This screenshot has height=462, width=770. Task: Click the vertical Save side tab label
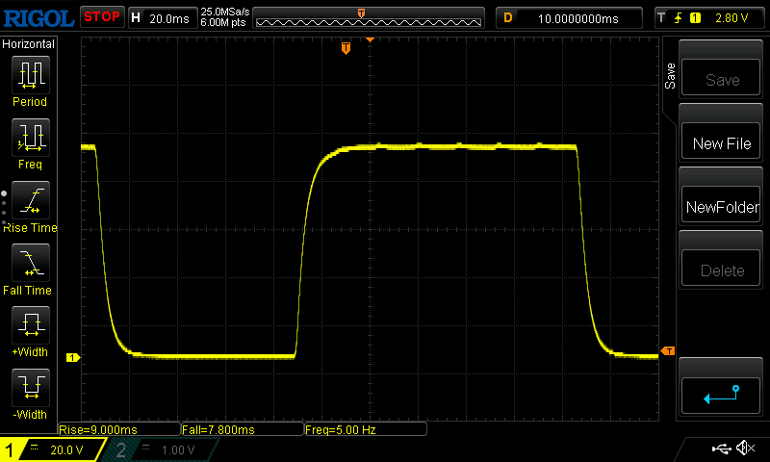coord(670,76)
